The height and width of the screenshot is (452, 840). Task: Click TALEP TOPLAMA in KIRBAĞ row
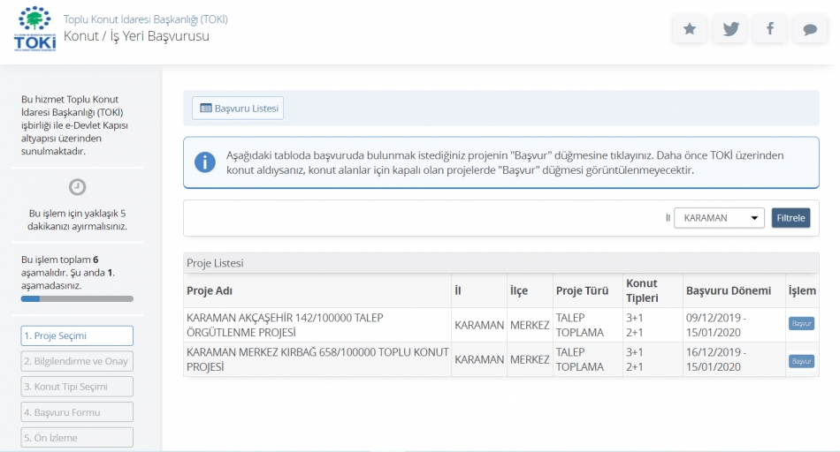coord(580,359)
